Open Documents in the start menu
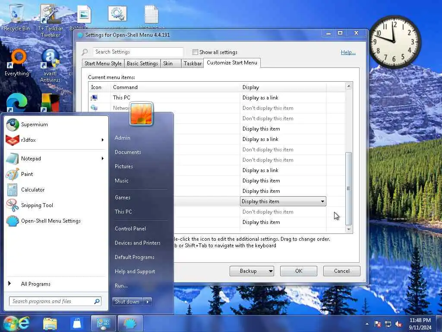The image size is (442, 332). [x=128, y=152]
